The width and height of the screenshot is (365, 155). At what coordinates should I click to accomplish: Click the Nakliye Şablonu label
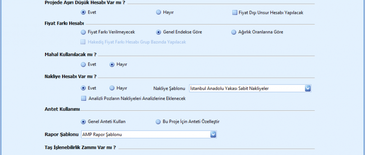[168, 88]
